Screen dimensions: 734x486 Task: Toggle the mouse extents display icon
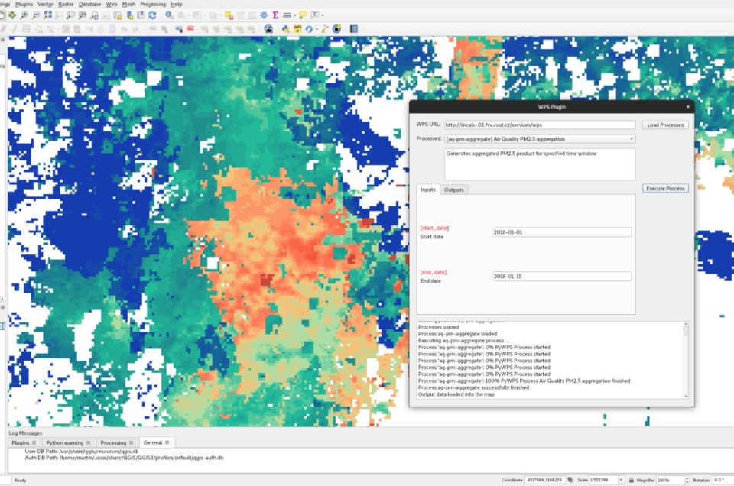[x=570, y=480]
